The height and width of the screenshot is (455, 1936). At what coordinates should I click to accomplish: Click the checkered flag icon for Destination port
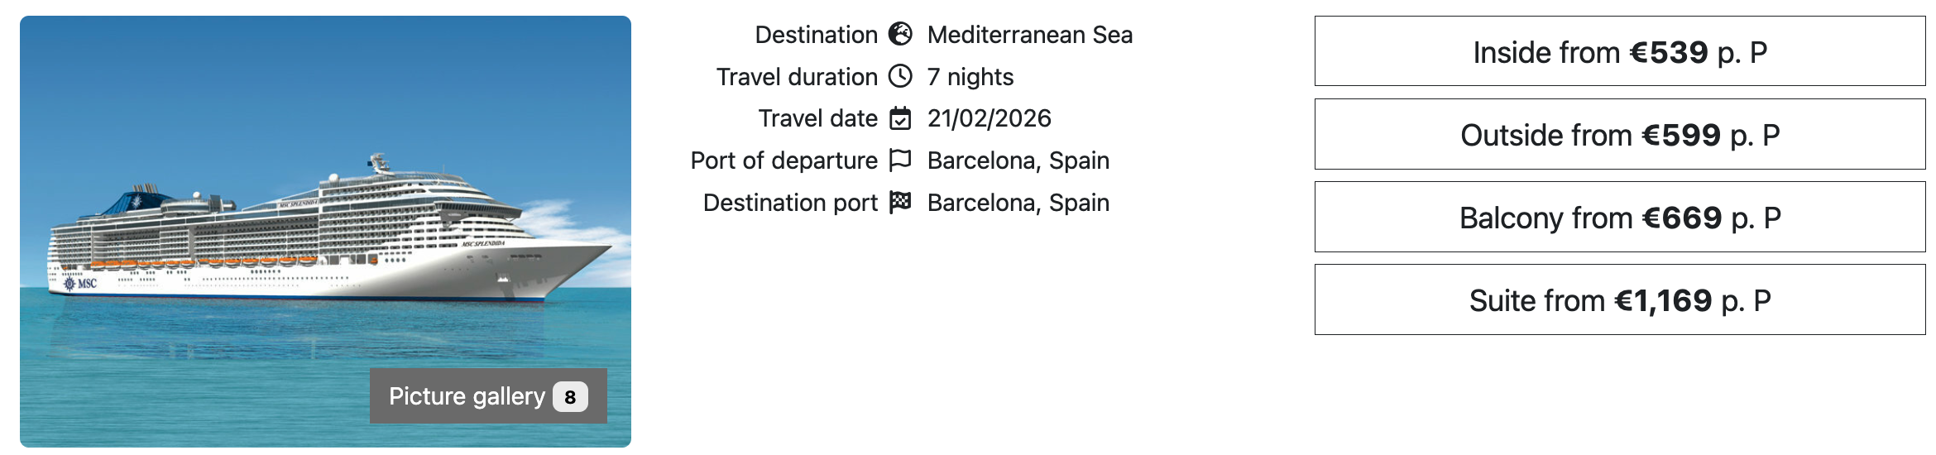900,203
